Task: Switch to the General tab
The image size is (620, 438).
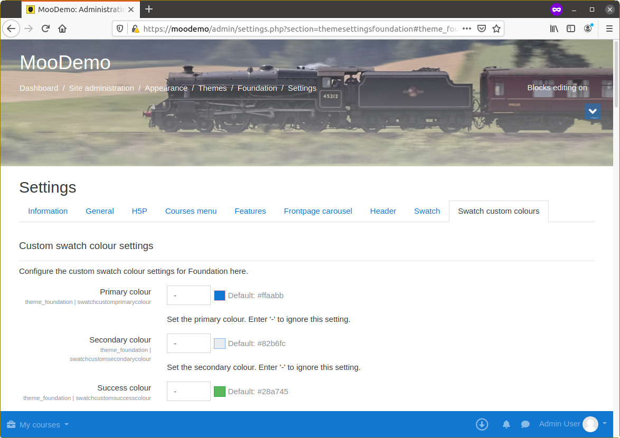Action: [x=100, y=211]
